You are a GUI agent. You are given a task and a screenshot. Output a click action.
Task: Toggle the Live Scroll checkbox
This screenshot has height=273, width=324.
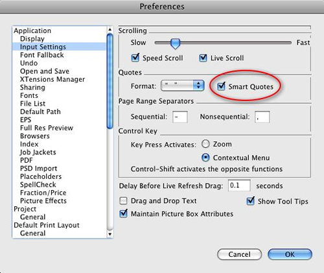[x=203, y=58]
